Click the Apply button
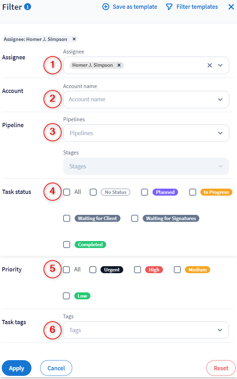 coord(16,368)
